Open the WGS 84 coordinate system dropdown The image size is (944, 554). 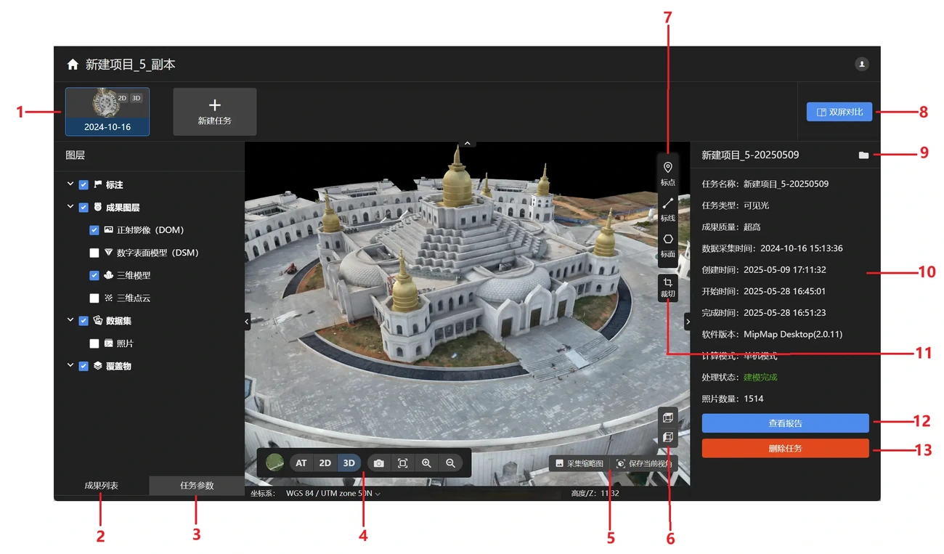333,494
